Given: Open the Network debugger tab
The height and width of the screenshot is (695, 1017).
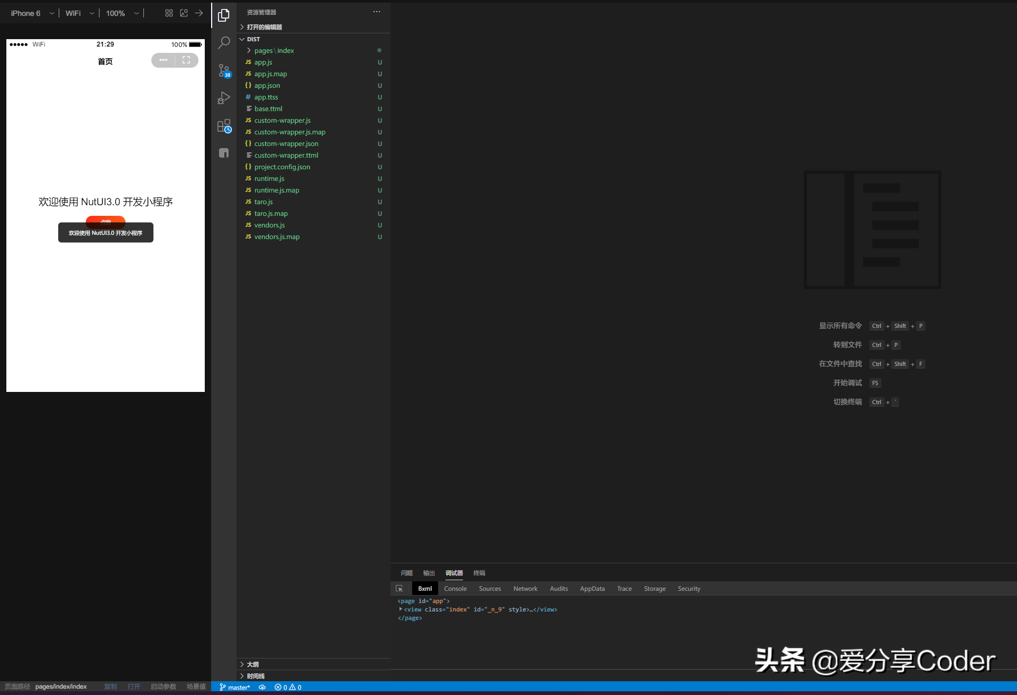Looking at the screenshot, I should pos(525,589).
